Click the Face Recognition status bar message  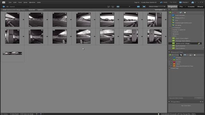click(178, 114)
